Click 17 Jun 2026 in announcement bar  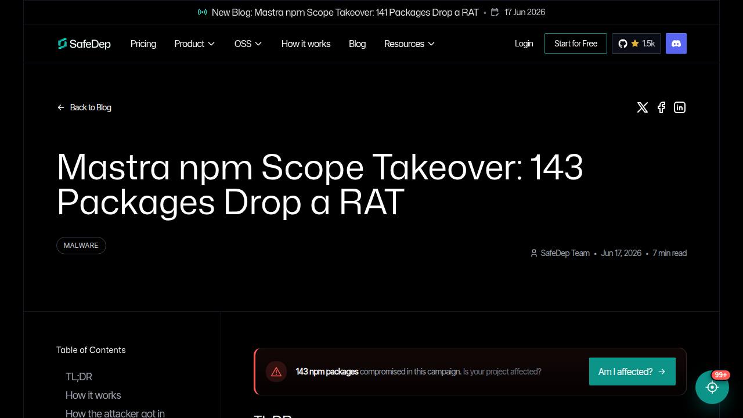click(x=525, y=12)
